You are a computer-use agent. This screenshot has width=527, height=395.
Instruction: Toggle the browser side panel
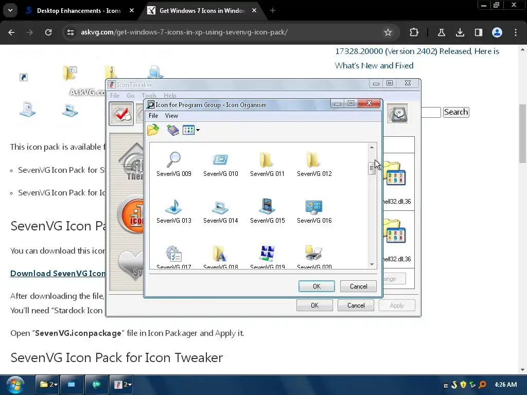[x=478, y=32]
